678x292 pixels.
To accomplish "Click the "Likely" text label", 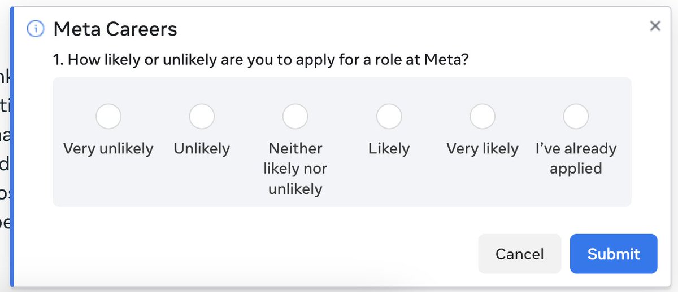I will point(389,149).
